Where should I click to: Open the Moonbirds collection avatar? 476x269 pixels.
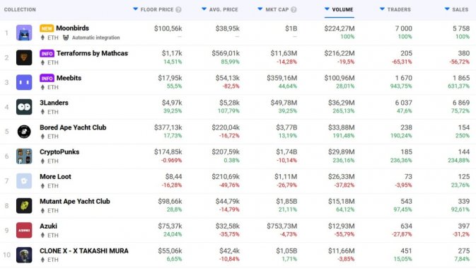point(24,33)
